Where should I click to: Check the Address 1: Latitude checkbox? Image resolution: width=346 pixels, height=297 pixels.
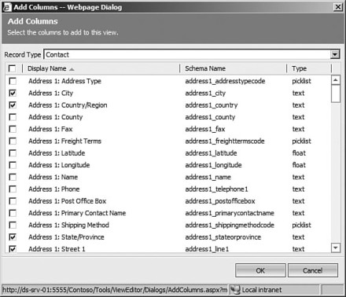coord(13,153)
